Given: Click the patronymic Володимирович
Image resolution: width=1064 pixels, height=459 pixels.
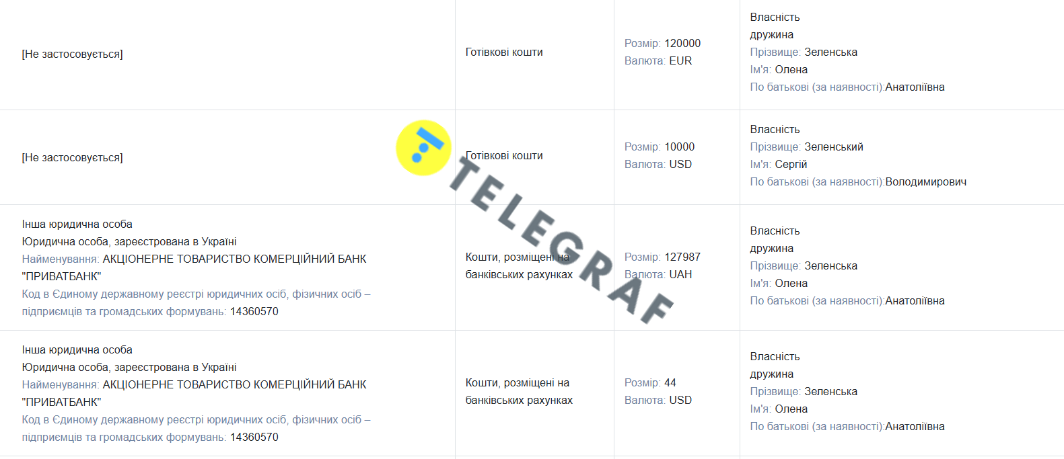Looking at the screenshot, I should tap(925, 181).
